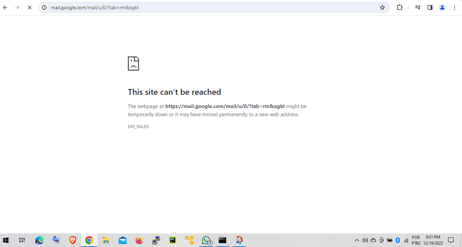This screenshot has width=462, height=247.
Task: Click the ERR_FAILED error code
Action: 138,127
